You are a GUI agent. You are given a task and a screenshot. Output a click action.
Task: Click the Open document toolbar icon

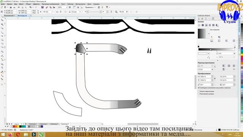[x=5, y=7]
